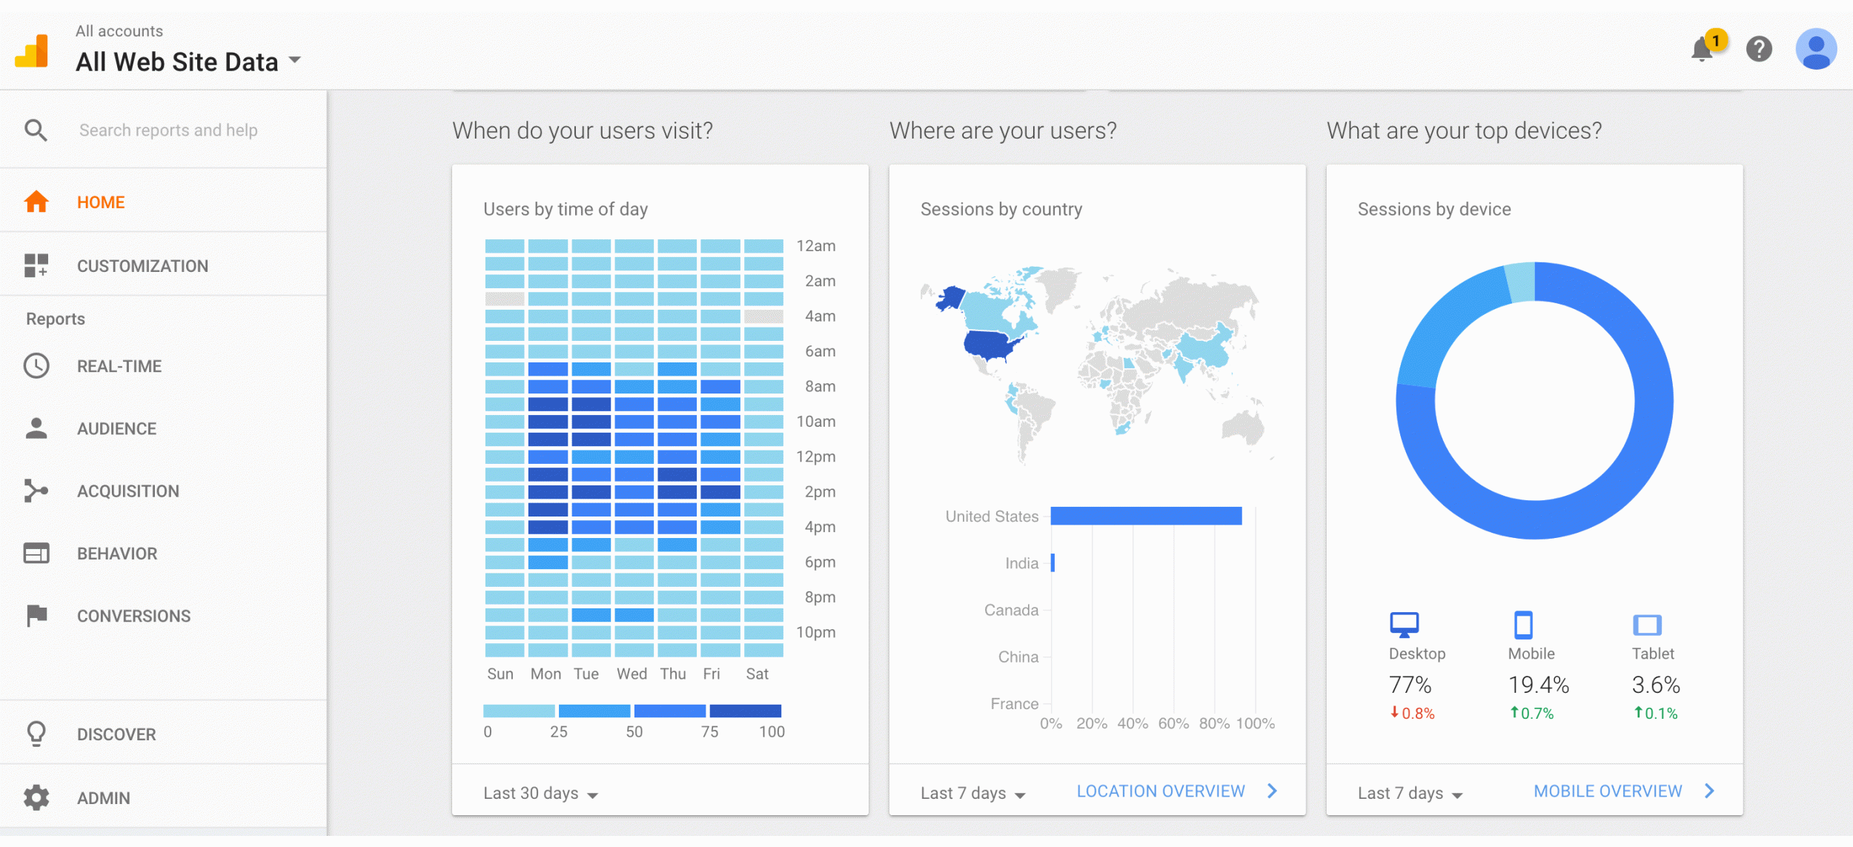Click the Desktop device icon
Image resolution: width=1853 pixels, height=847 pixels.
tap(1404, 625)
